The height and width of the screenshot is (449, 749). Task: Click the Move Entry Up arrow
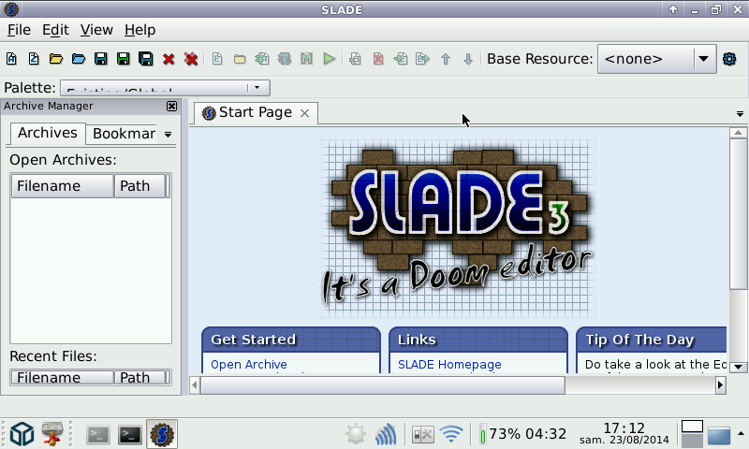tap(446, 59)
